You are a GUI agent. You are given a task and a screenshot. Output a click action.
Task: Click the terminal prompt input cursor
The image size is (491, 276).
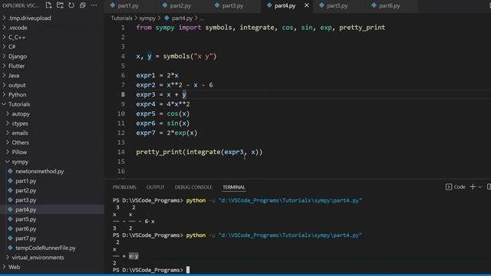pos(188,270)
